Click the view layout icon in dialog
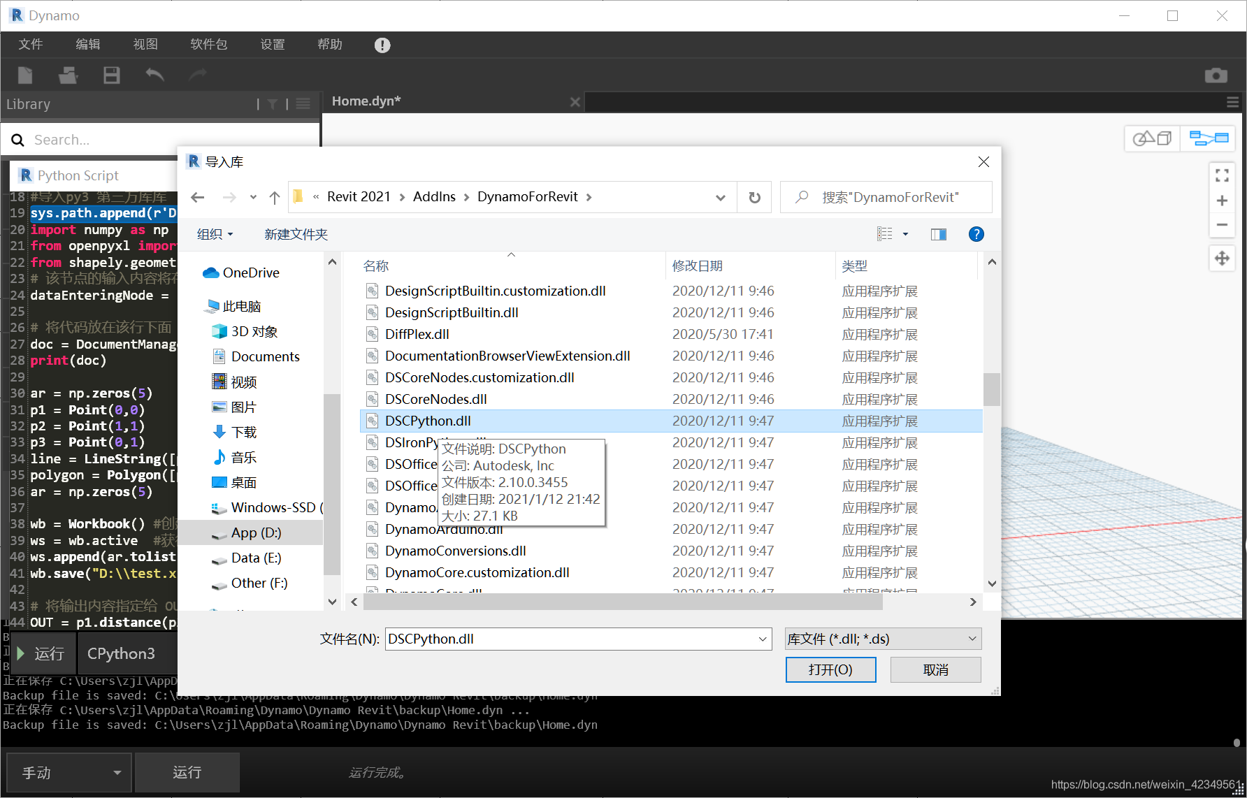The height and width of the screenshot is (798, 1247). 885,234
